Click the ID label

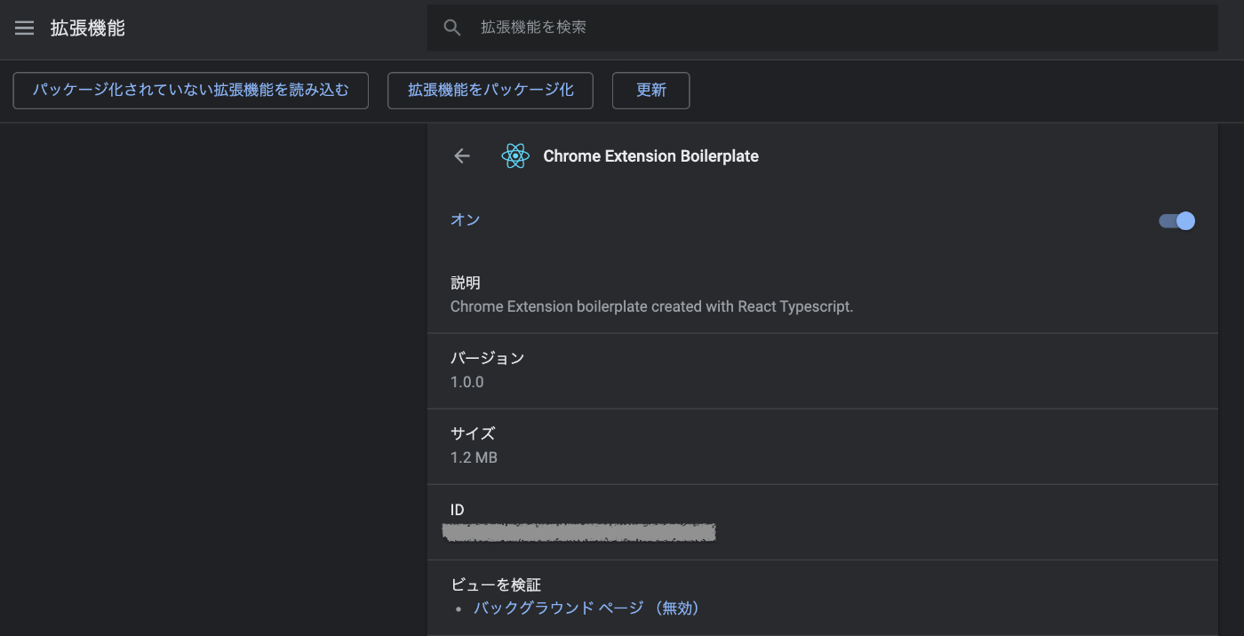tap(458, 510)
